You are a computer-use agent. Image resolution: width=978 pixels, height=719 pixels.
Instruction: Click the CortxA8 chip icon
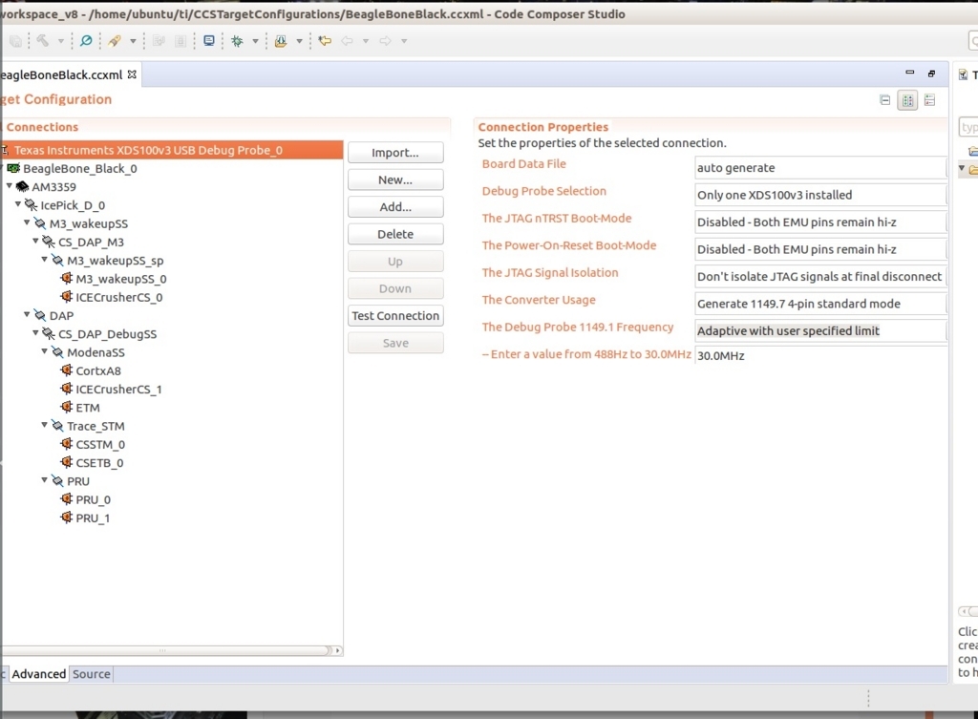[67, 370]
